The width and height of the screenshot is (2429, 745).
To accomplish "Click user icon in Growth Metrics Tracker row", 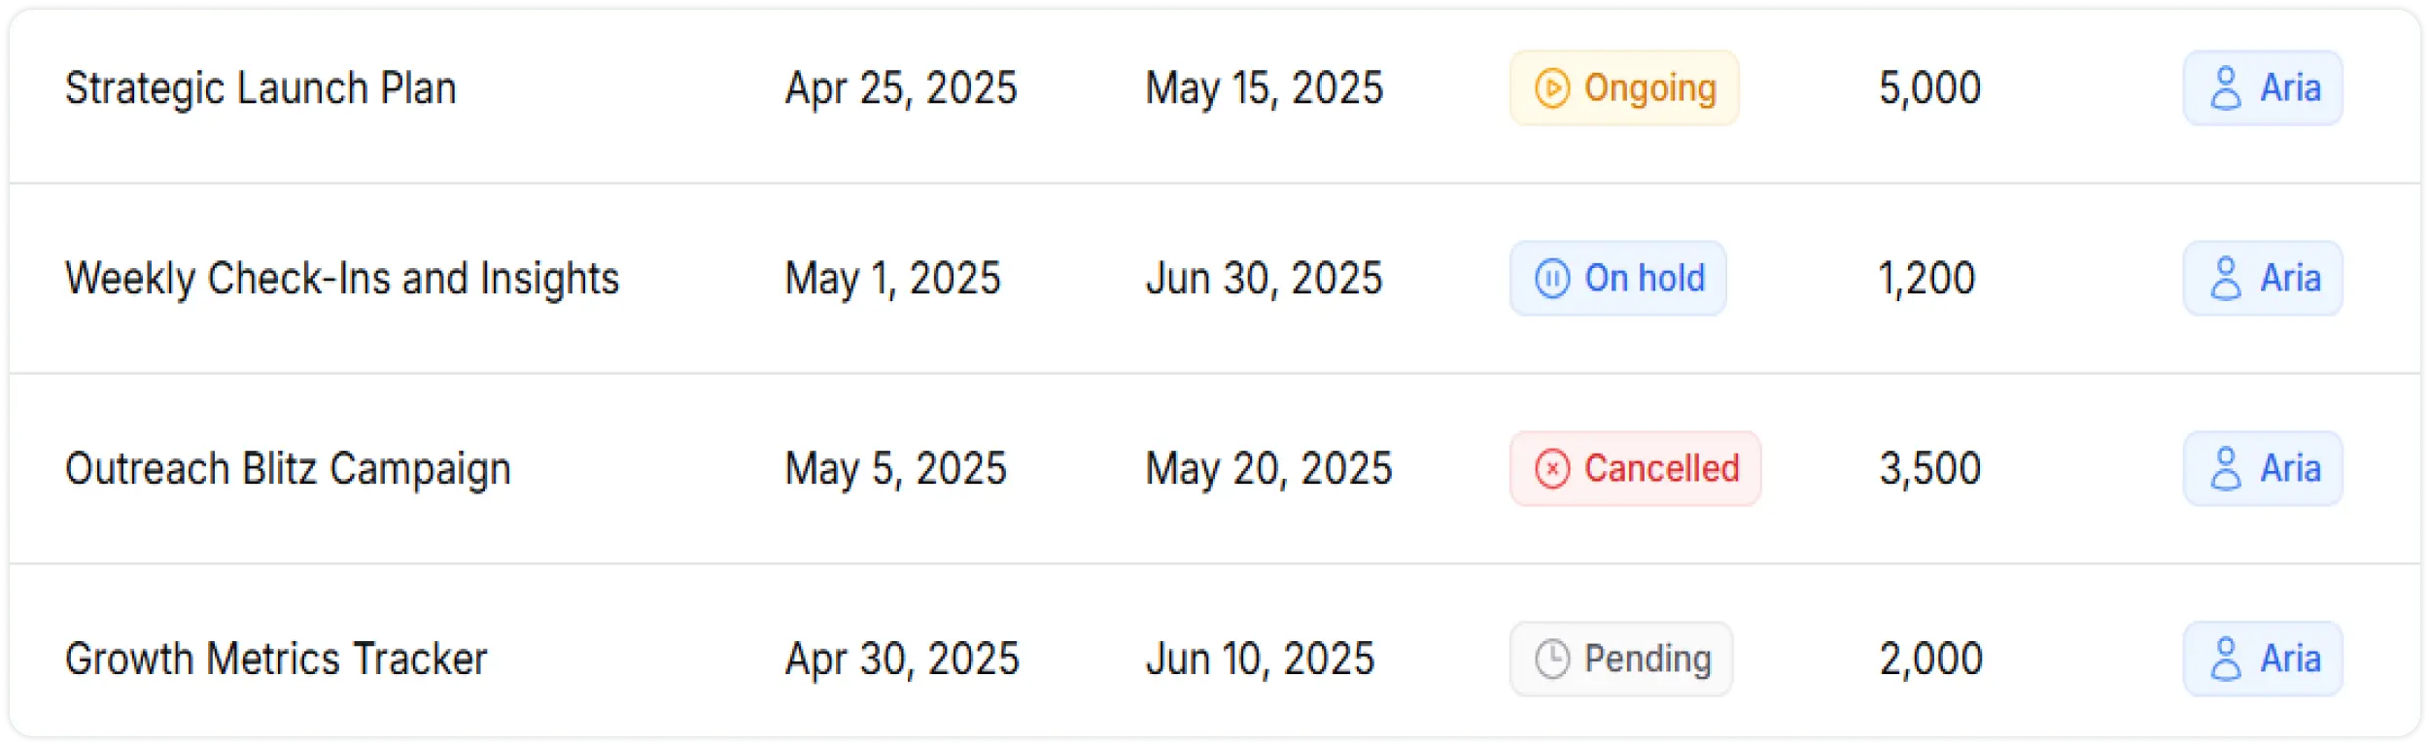I will [x=2225, y=660].
